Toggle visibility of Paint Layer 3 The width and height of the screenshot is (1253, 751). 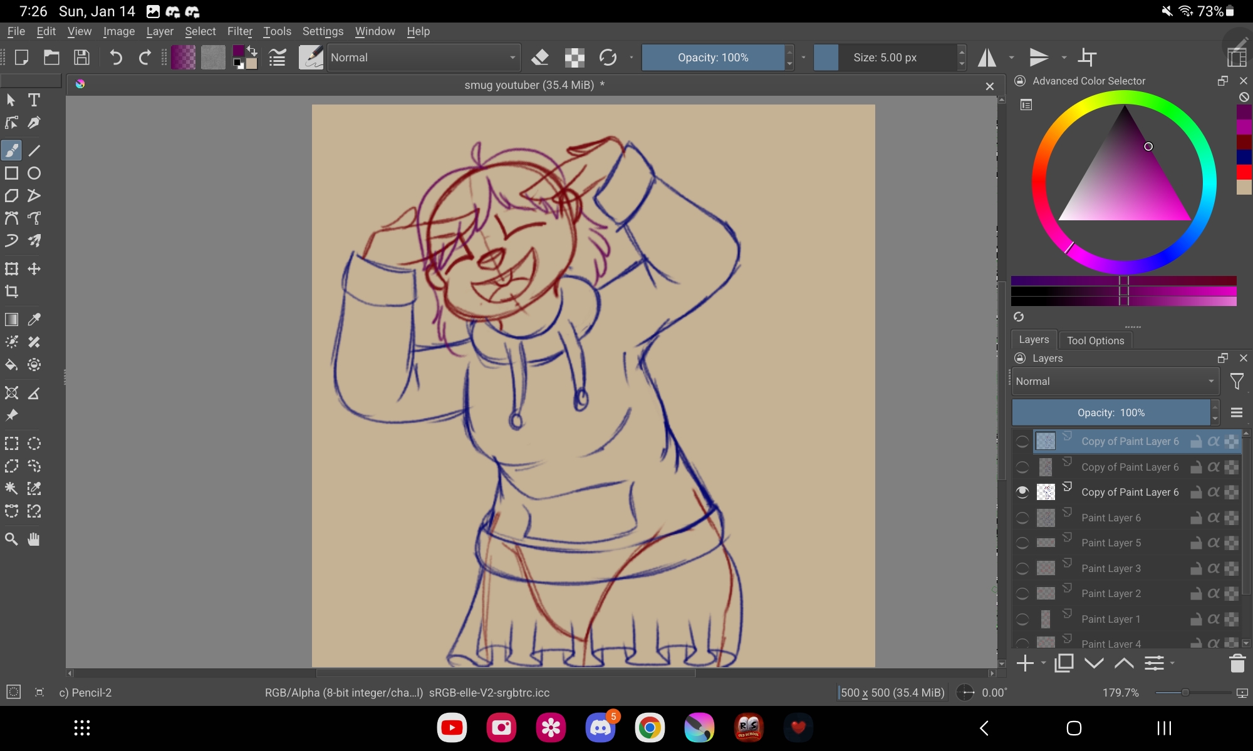(1022, 569)
